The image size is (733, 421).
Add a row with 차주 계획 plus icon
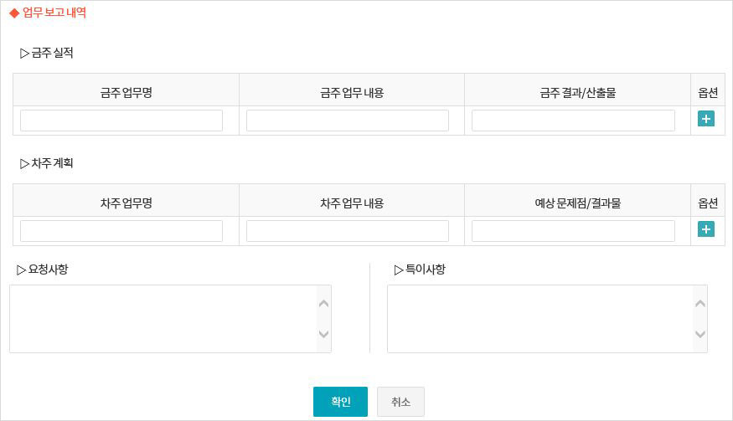point(706,229)
